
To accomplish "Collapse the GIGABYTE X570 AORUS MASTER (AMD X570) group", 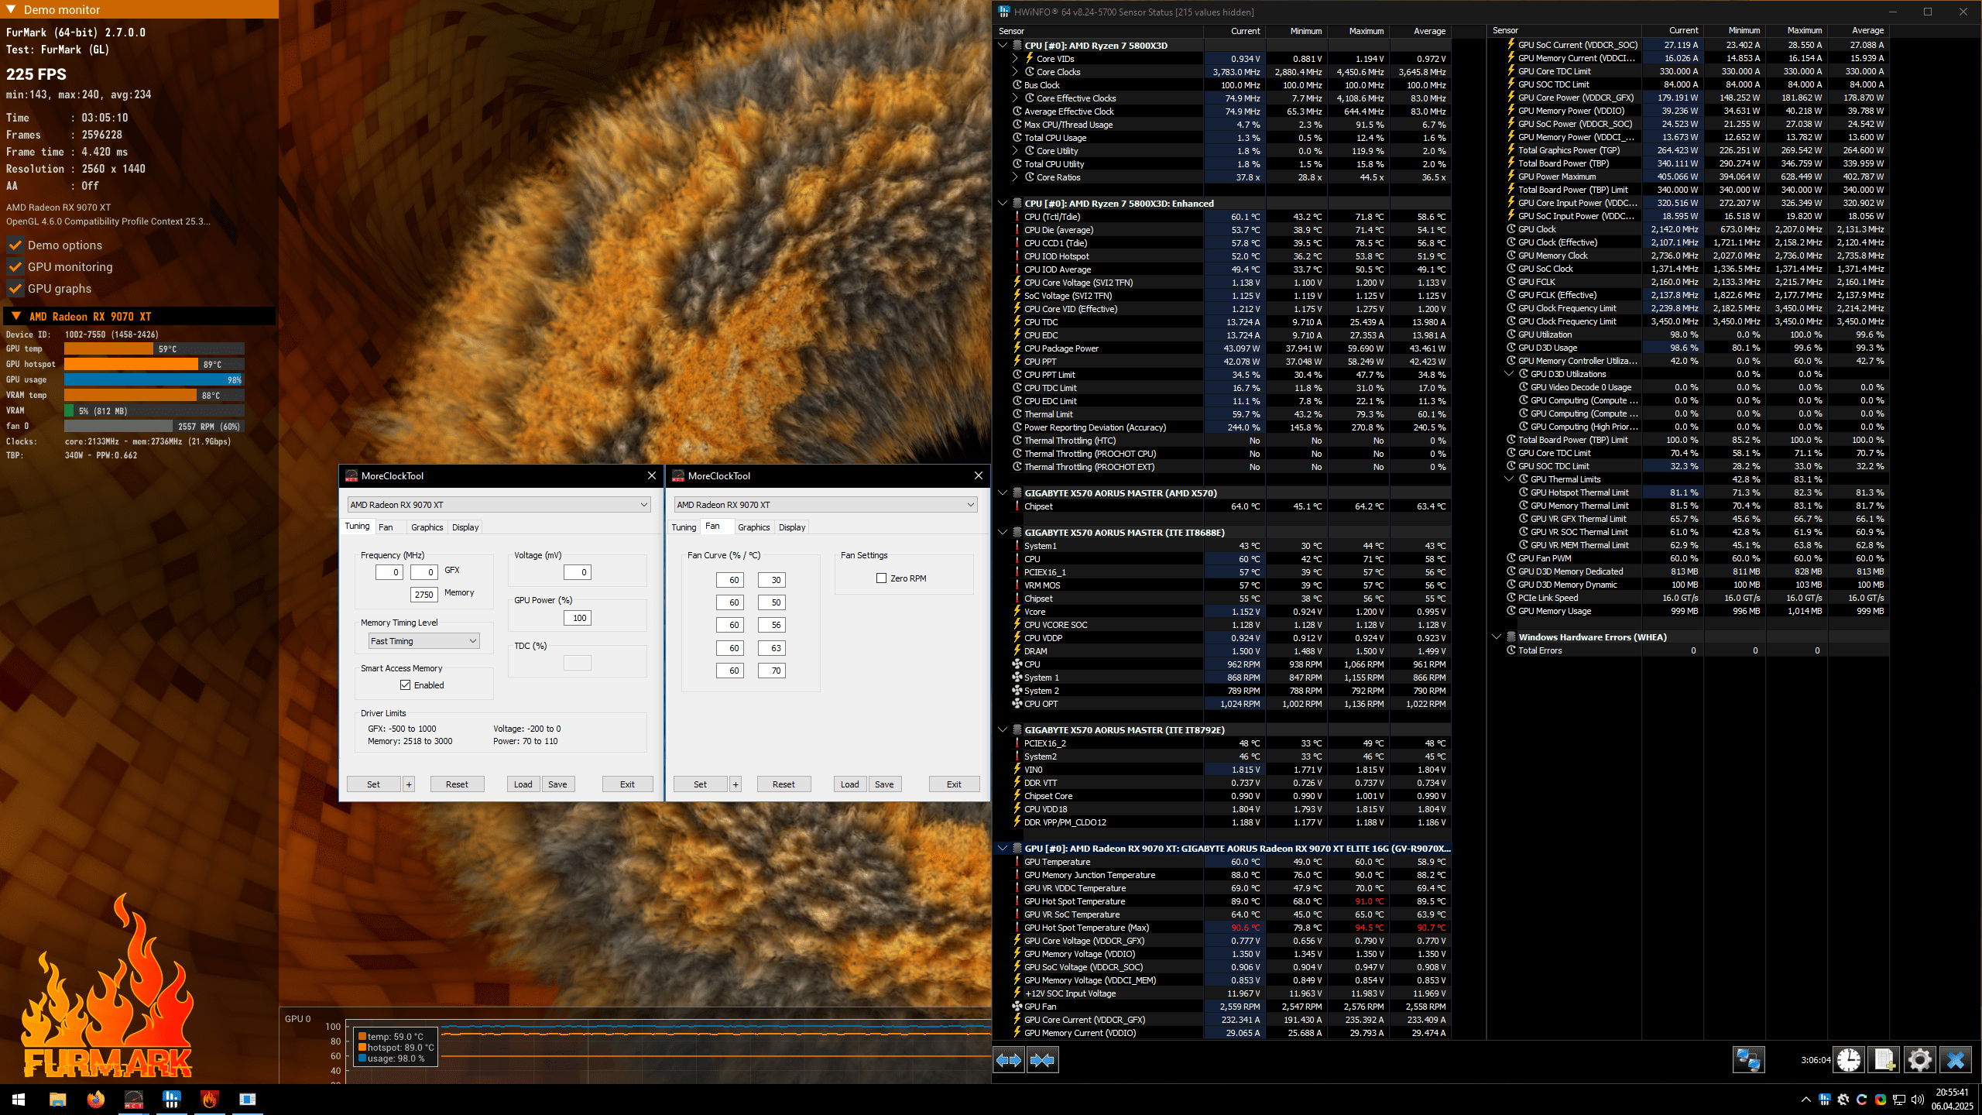I will 1003,493.
